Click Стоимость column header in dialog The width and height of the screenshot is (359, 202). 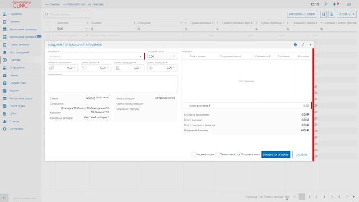click(263, 56)
